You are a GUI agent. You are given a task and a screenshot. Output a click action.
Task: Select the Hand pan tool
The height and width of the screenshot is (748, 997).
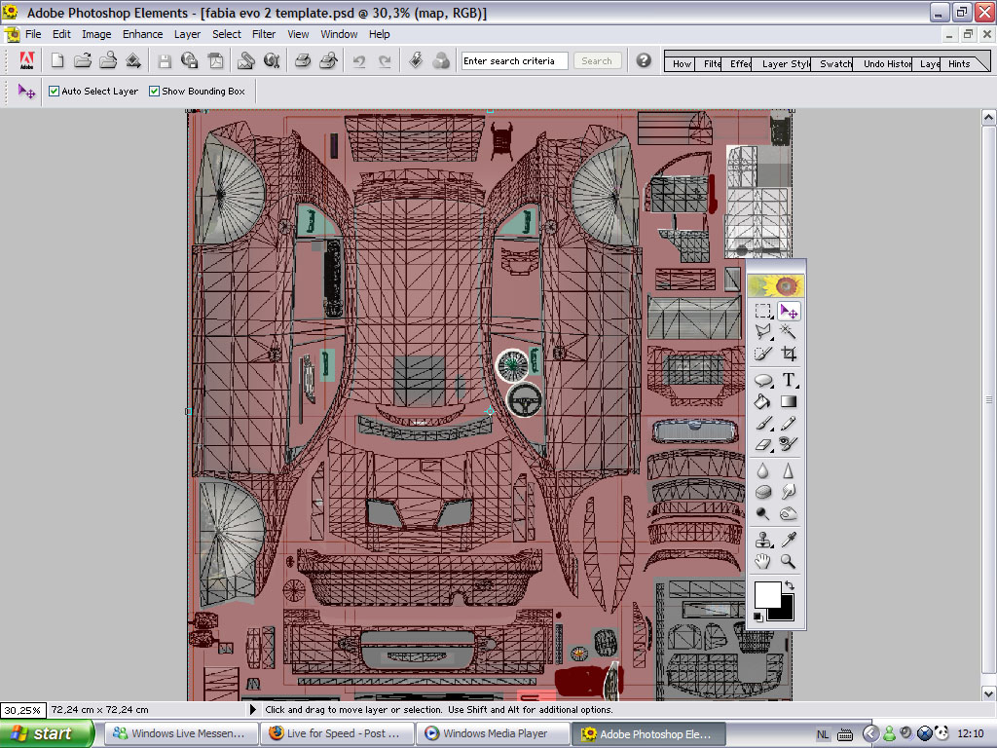763,562
